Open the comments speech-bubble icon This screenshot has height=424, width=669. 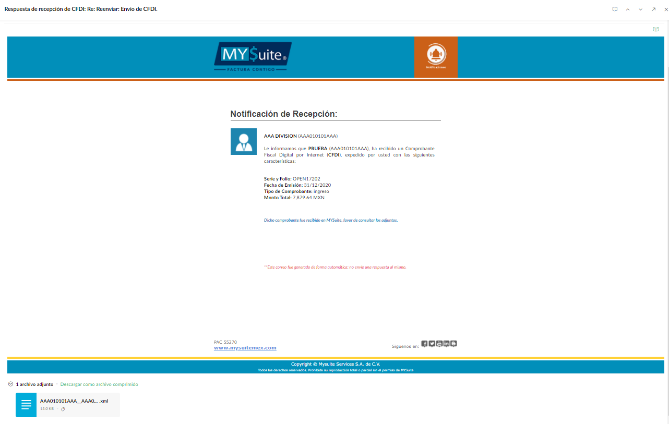[615, 9]
